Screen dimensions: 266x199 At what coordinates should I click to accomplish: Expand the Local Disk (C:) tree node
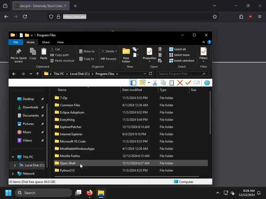tap(15, 165)
